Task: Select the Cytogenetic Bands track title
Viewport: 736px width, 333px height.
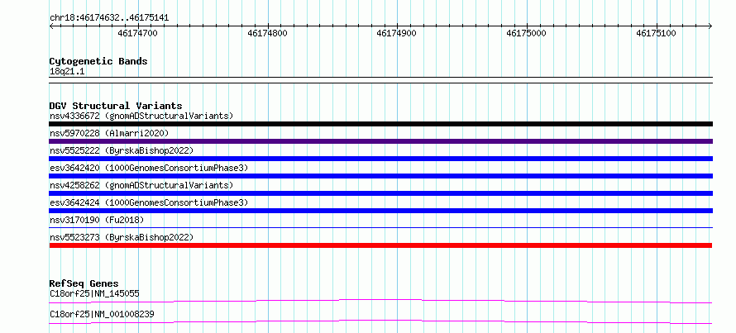Action: pyautogui.click(x=98, y=61)
